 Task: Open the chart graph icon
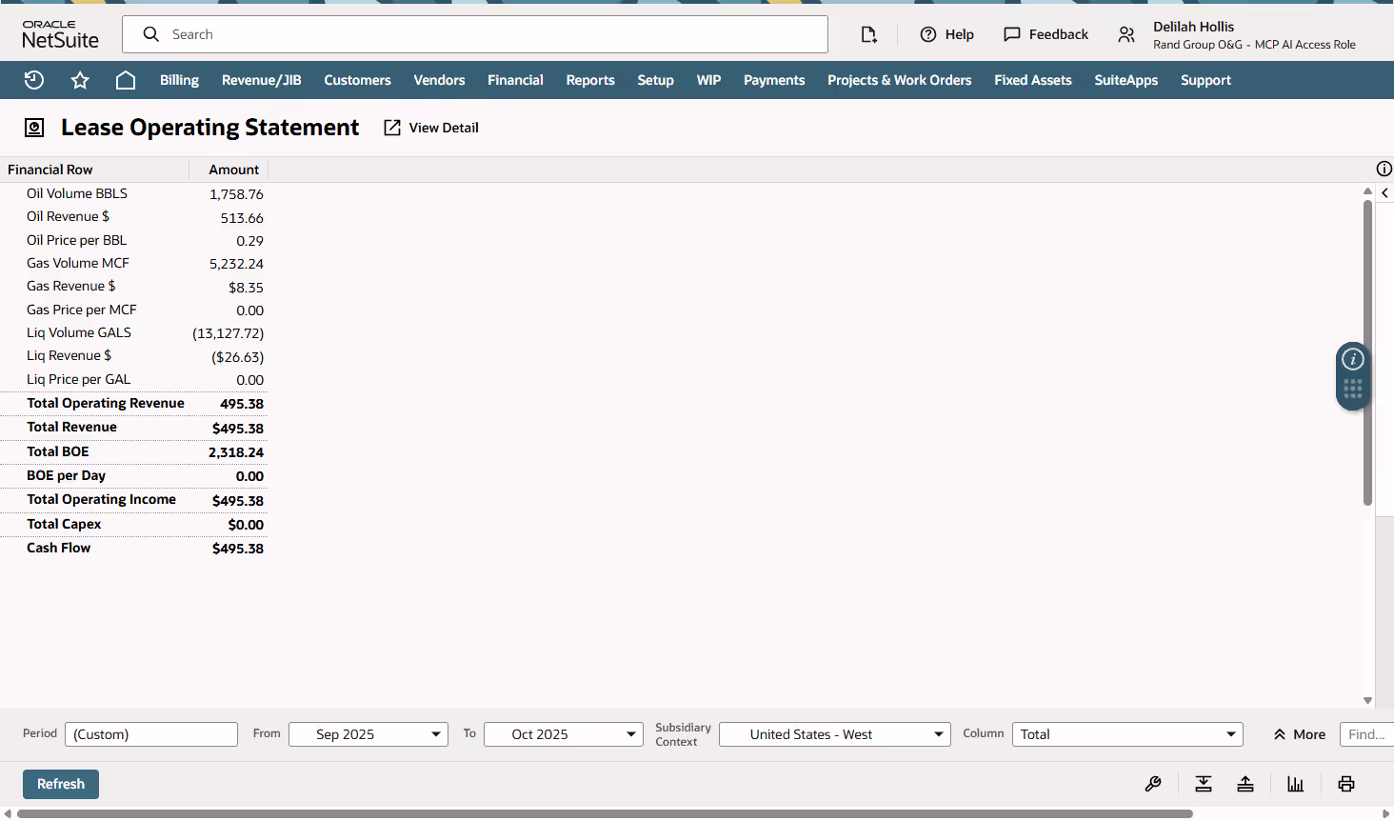click(x=1295, y=784)
